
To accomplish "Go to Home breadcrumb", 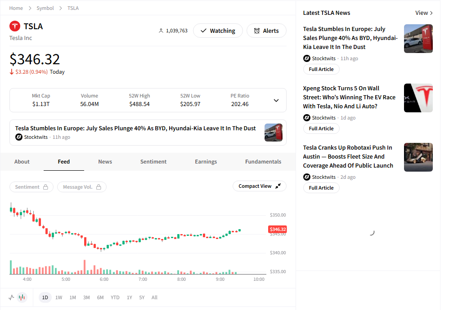I will (16, 8).
